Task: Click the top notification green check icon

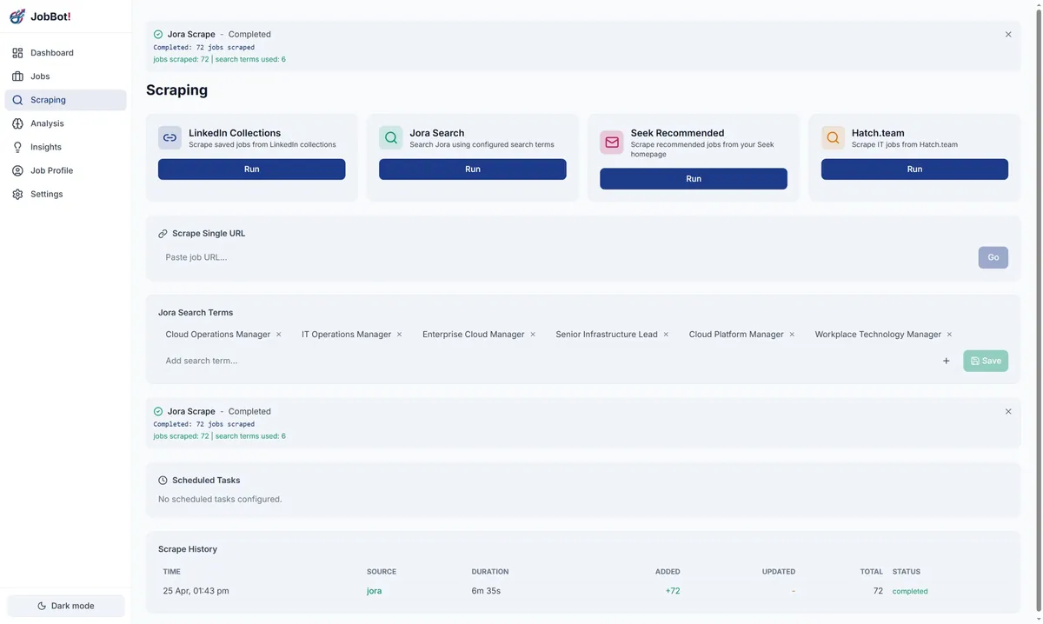Action: (158, 35)
